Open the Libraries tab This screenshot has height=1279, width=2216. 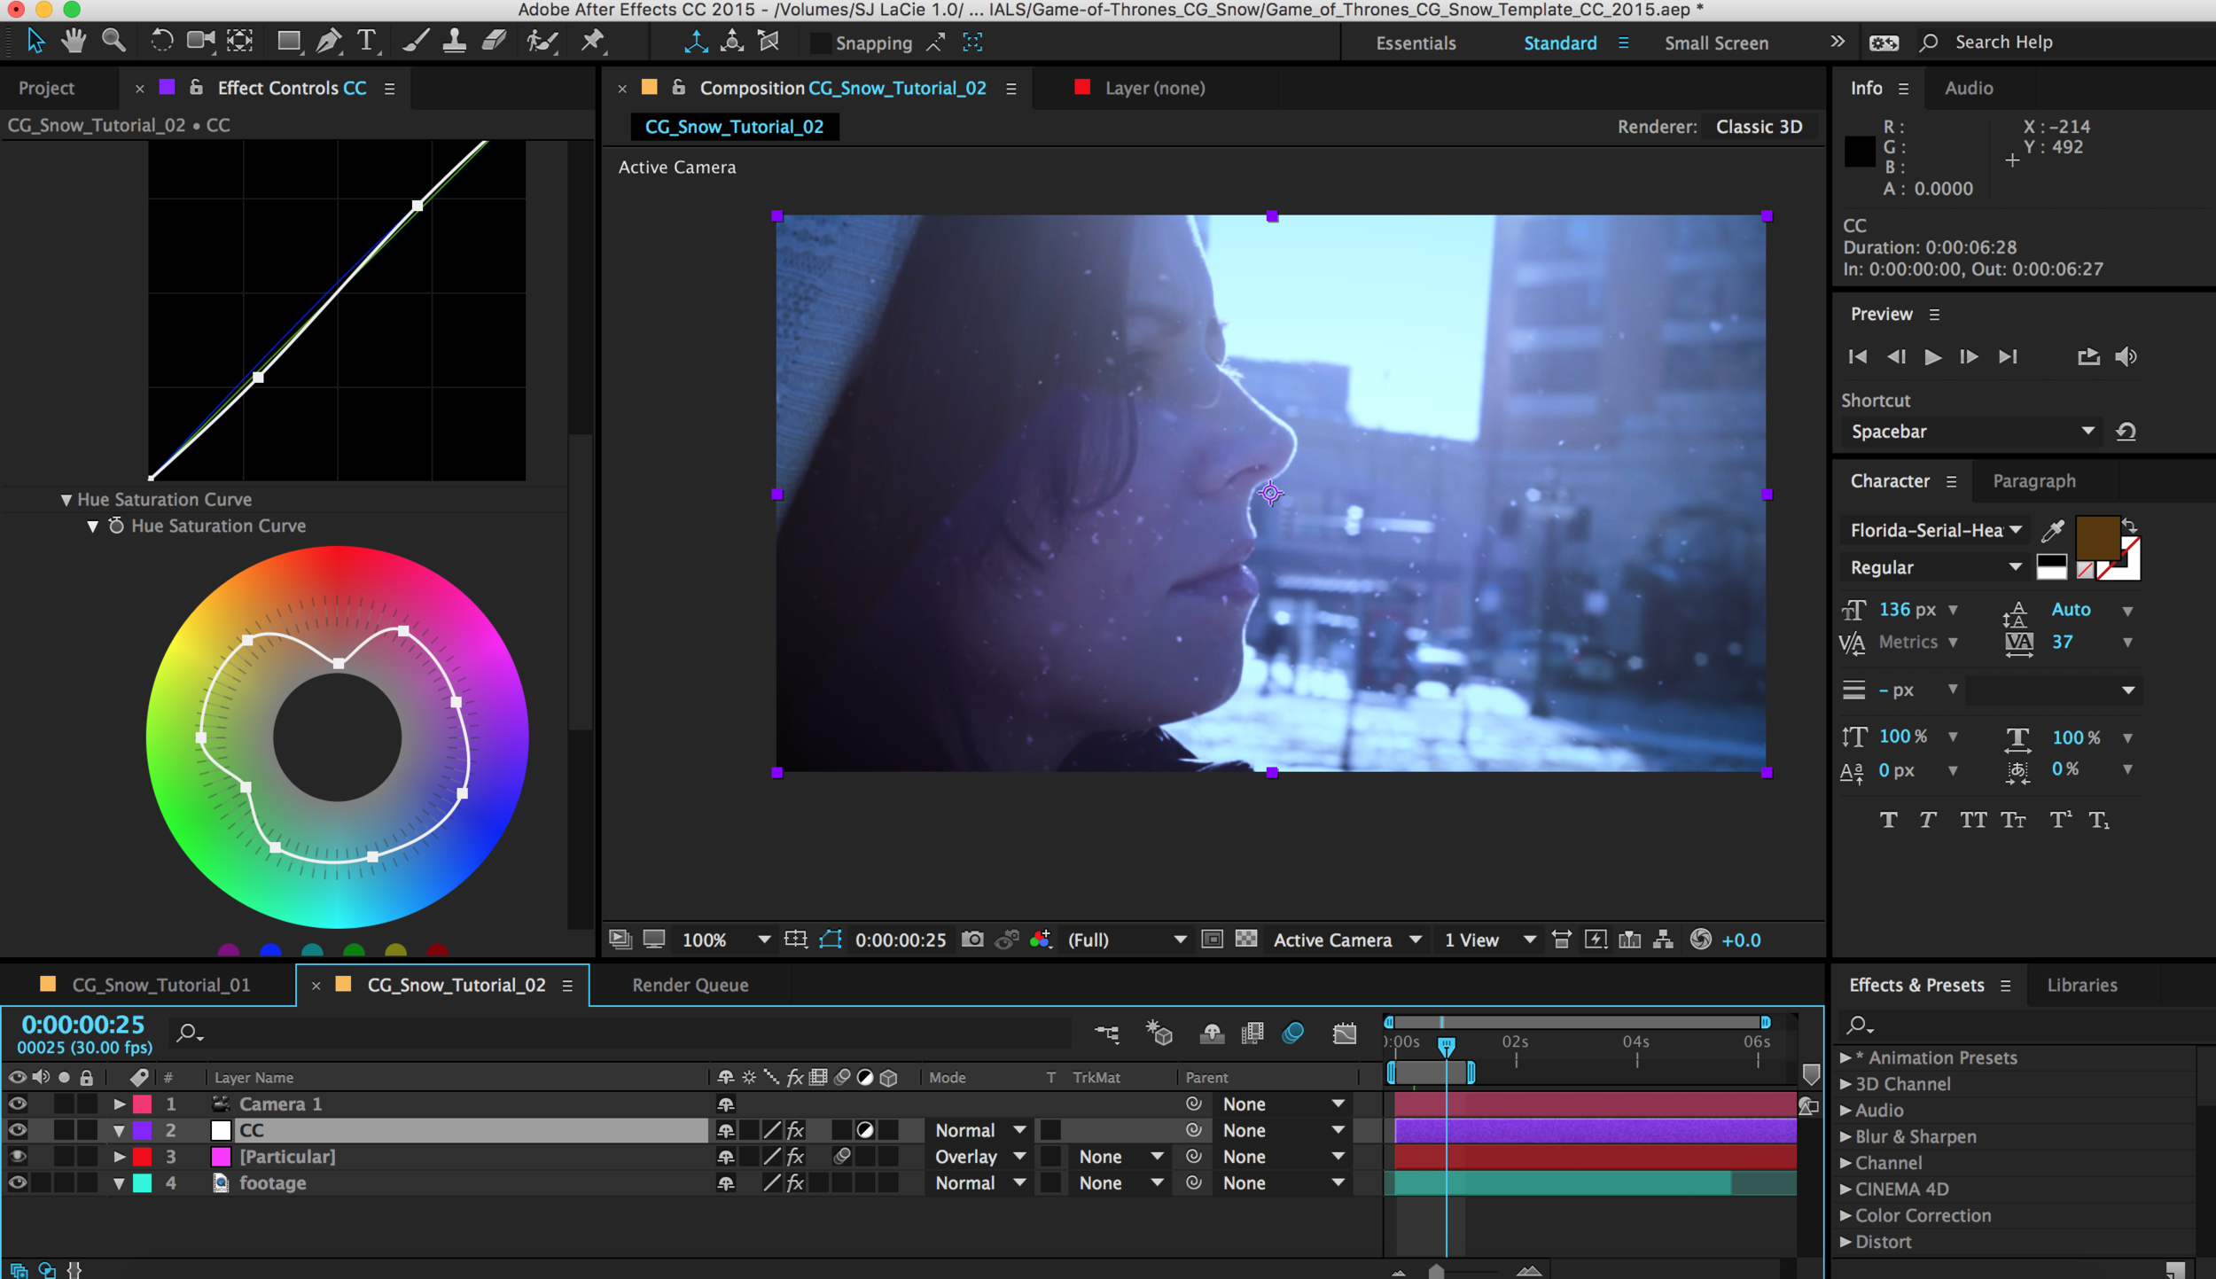coord(2081,985)
